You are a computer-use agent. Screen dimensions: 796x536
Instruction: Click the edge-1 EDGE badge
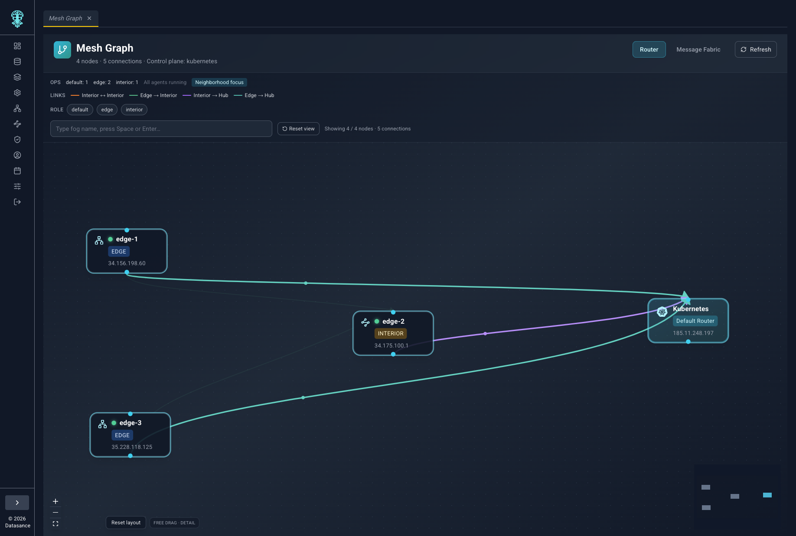[119, 252]
